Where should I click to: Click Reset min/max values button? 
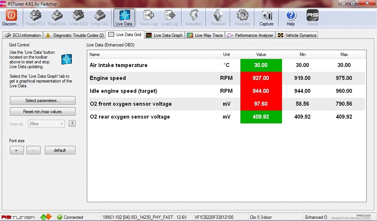[x=43, y=112]
